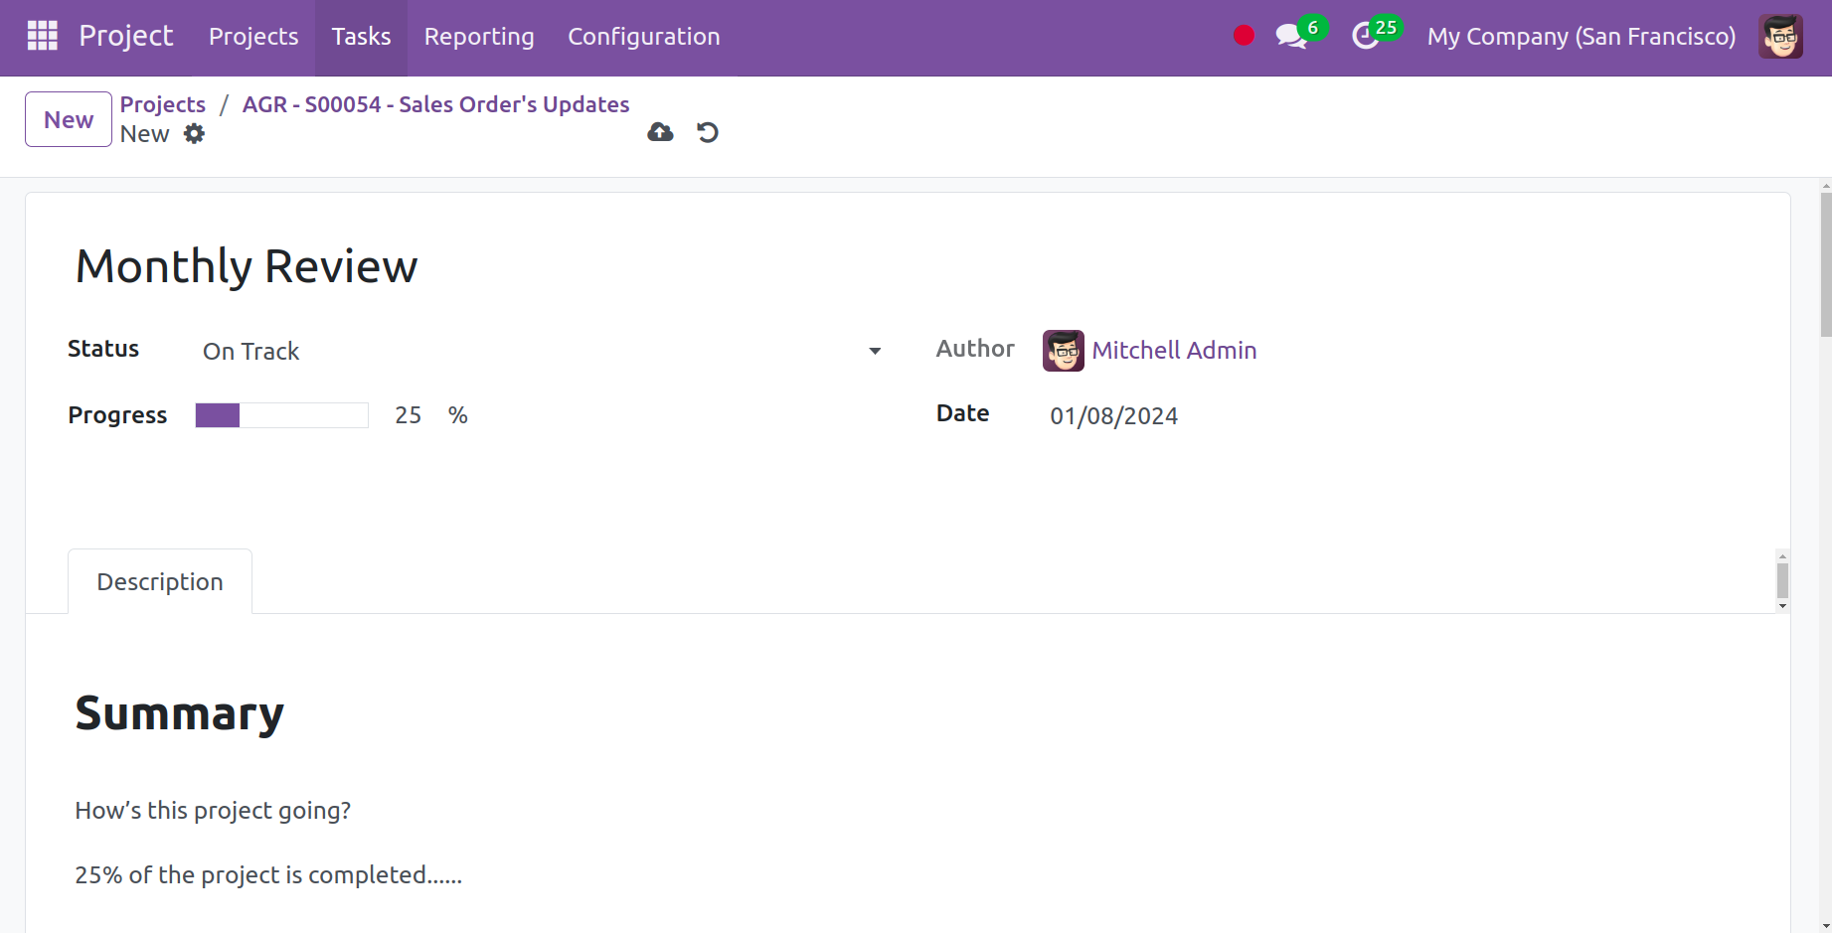Select the Description tab
Image resolution: width=1832 pixels, height=933 pixels.
click(160, 582)
